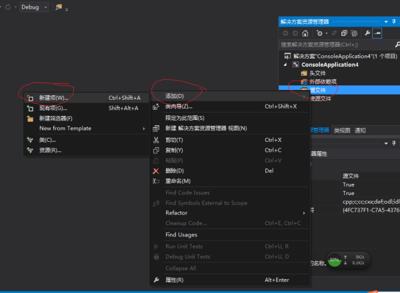Toggle the Properties panel auto-hide pin
The width and height of the screenshot is (400, 293).
tap(394, 143)
